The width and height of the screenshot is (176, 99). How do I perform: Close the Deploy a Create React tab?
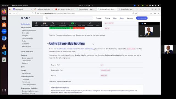[x=116, y=9]
